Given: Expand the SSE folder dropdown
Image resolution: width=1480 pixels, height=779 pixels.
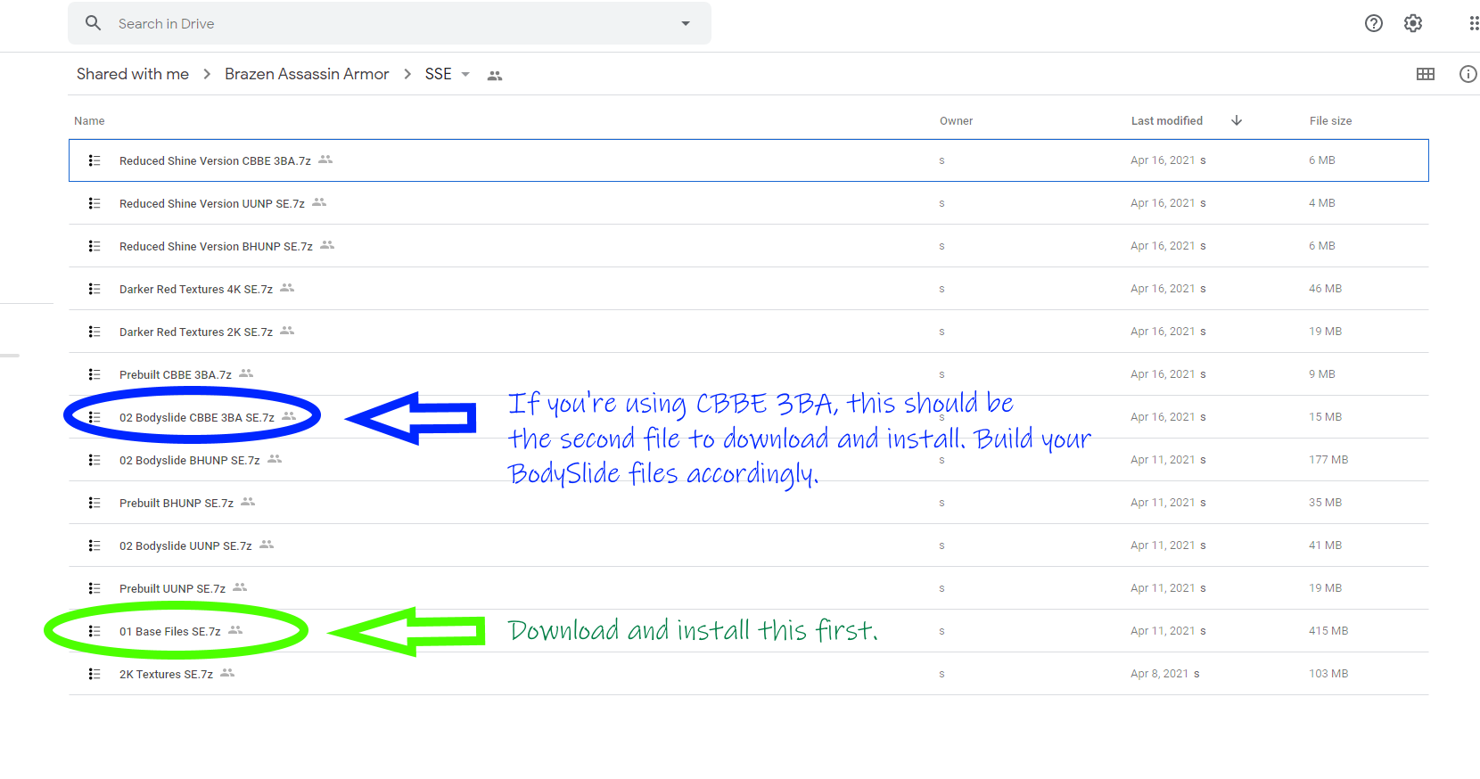Looking at the screenshot, I should (465, 75).
